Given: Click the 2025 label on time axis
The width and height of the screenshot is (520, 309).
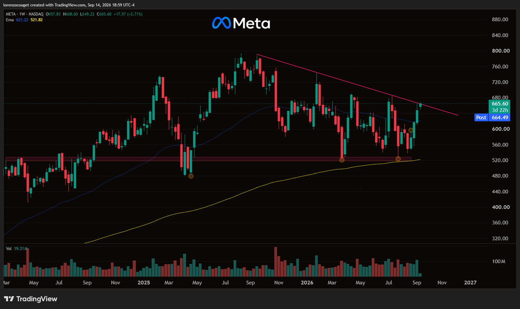Looking at the screenshot, I should click(x=143, y=283).
